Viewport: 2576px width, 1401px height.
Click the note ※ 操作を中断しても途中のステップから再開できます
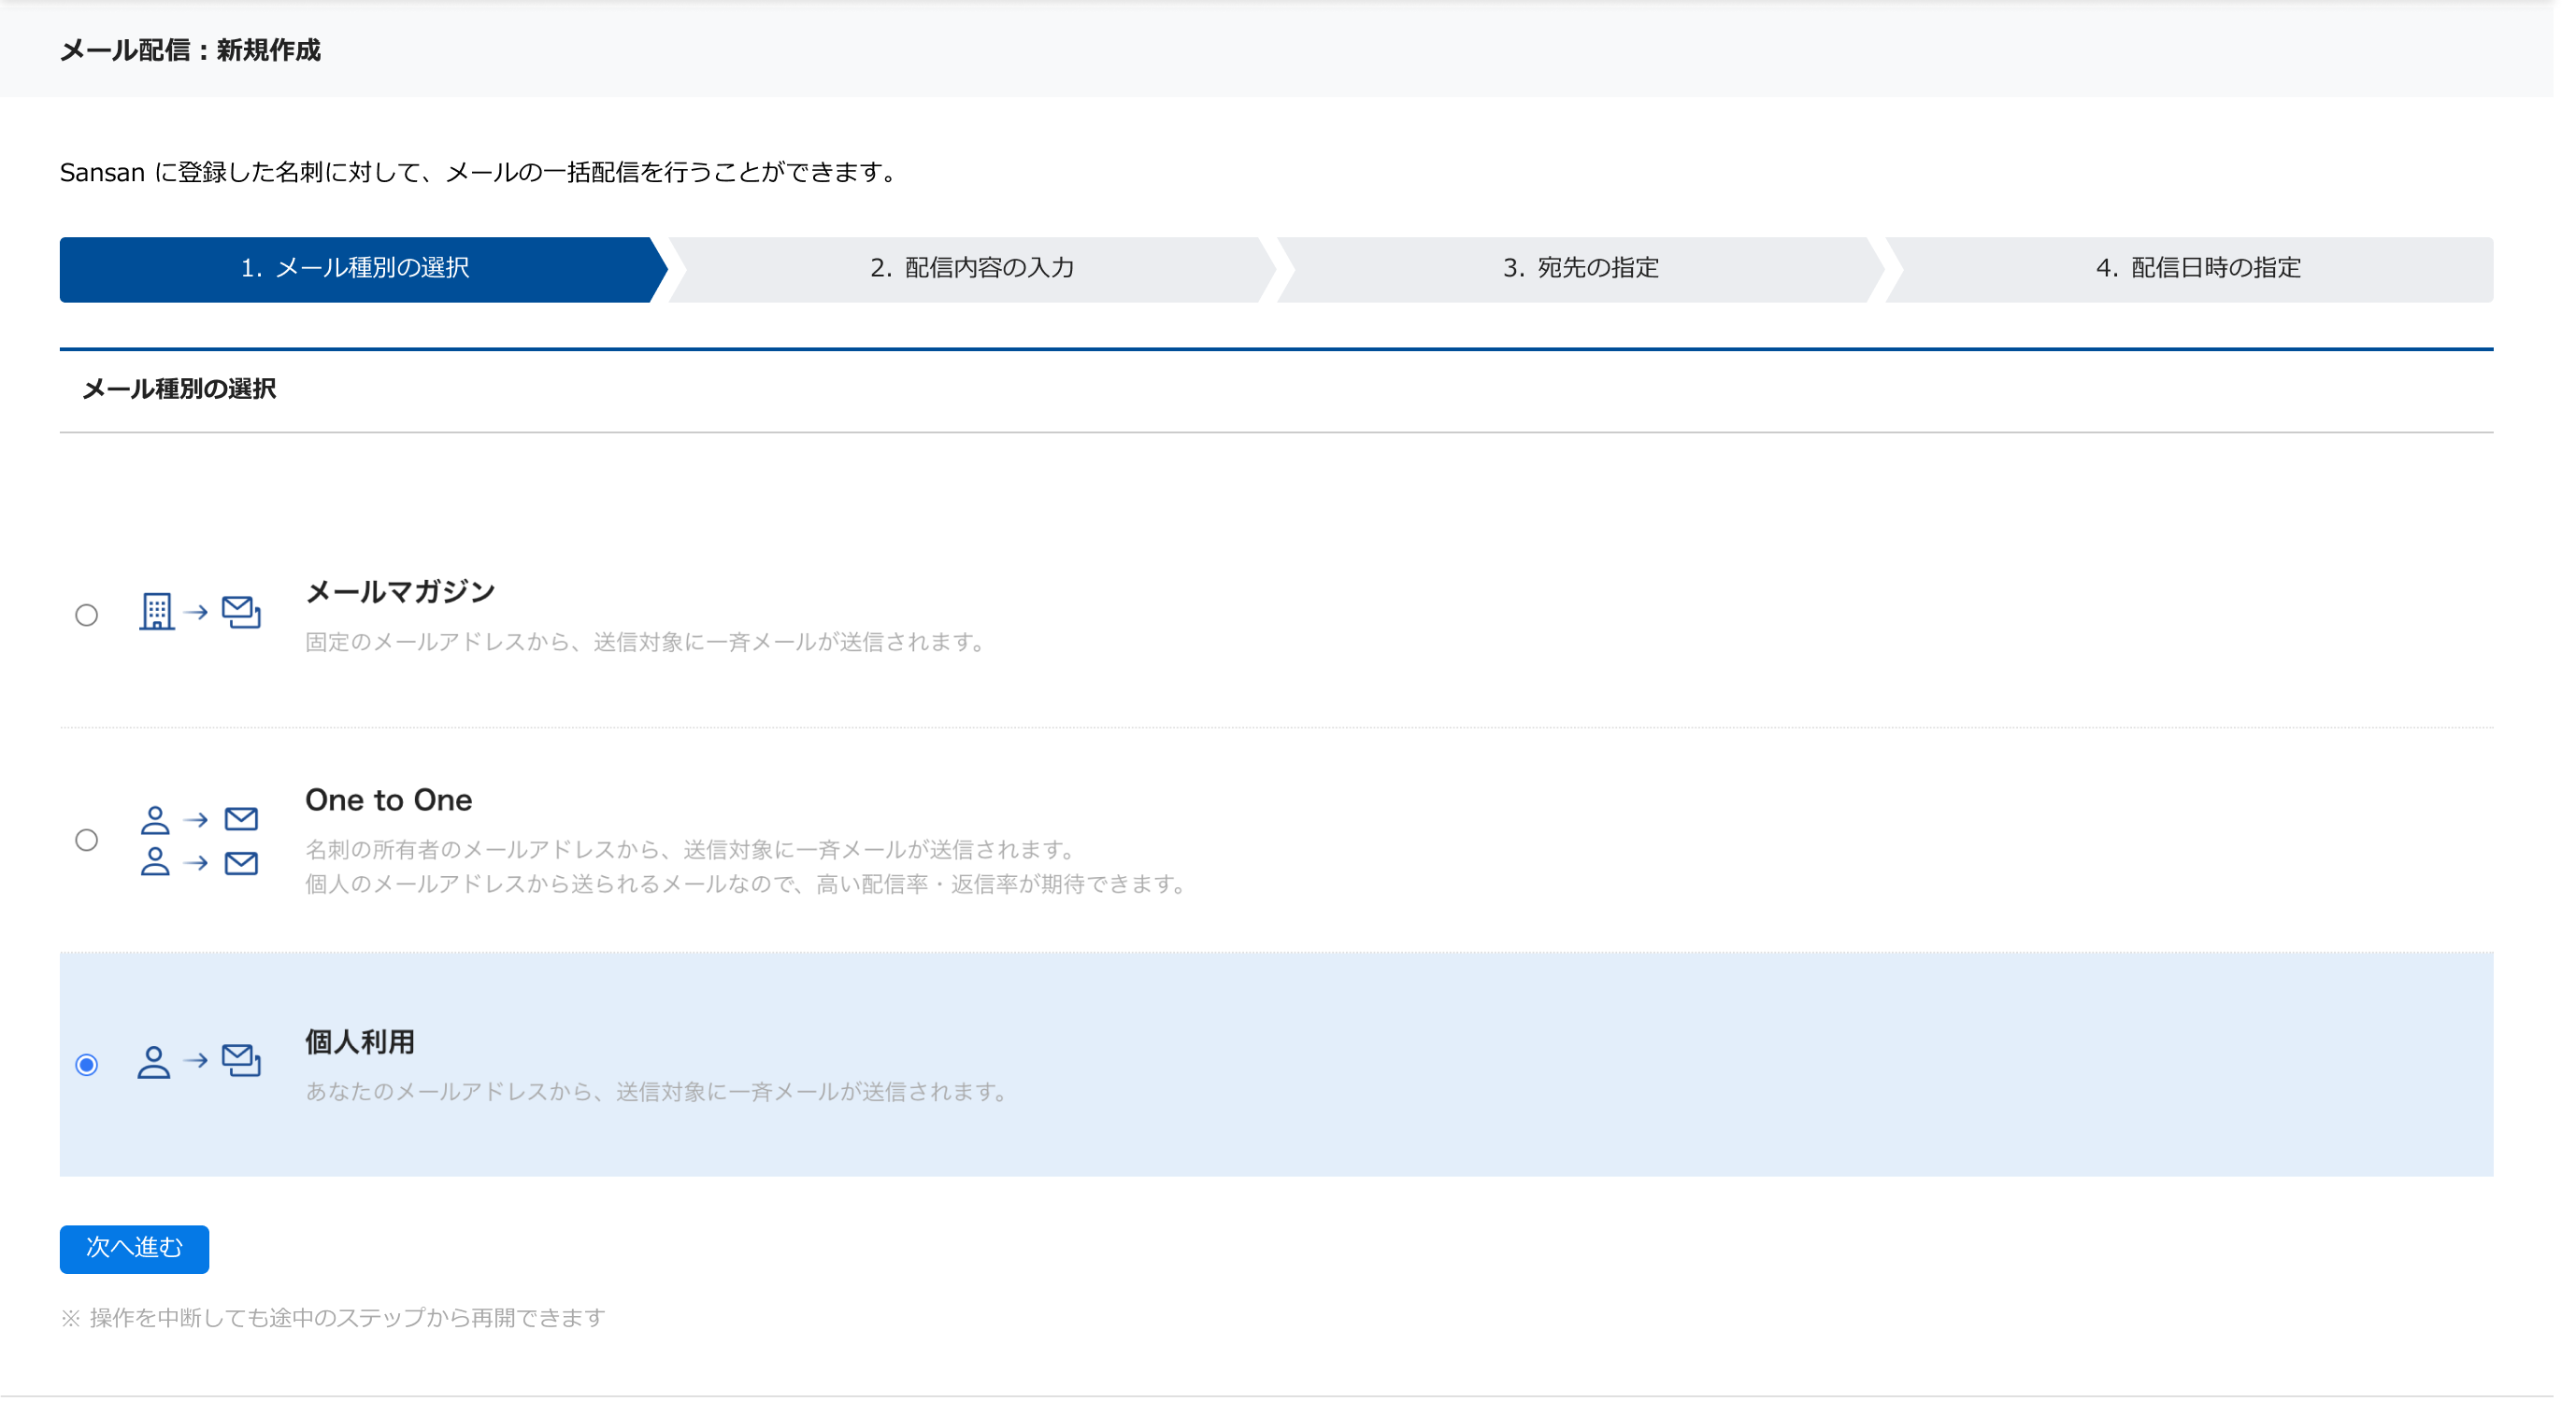tap(333, 1318)
